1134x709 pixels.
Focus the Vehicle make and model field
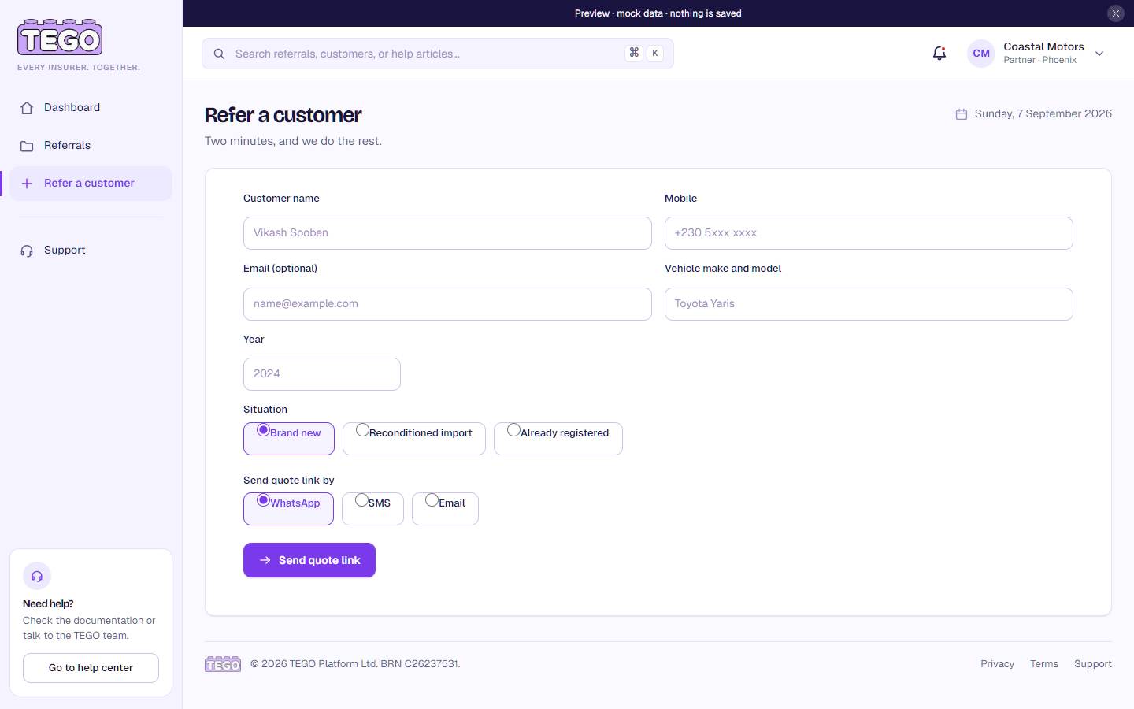coord(869,304)
